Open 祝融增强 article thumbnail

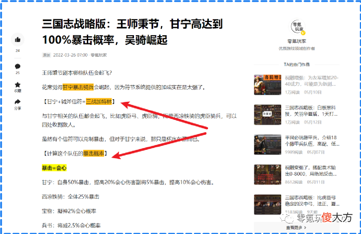[x=268, y=85]
